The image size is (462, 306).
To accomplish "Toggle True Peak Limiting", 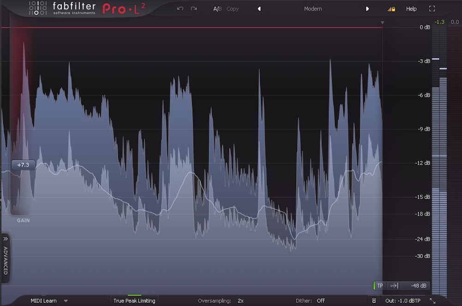I will pos(134,301).
